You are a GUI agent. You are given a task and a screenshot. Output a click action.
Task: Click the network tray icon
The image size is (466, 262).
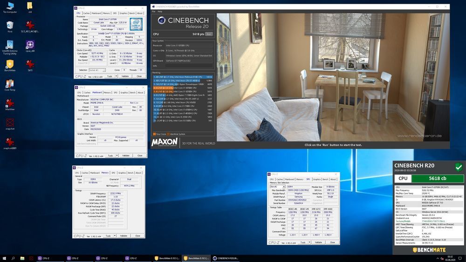[442, 258]
